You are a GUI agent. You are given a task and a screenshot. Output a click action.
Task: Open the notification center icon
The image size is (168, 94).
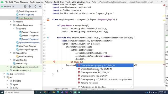(x=165, y=92)
